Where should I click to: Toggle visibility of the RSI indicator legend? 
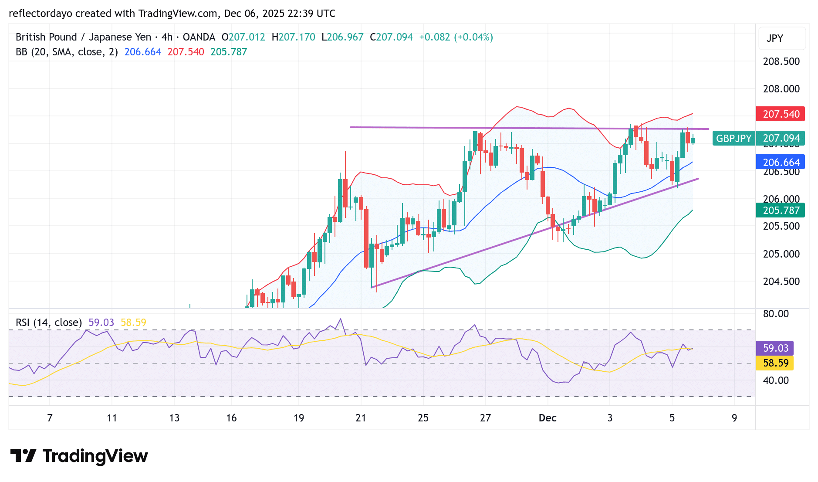pyautogui.click(x=49, y=323)
